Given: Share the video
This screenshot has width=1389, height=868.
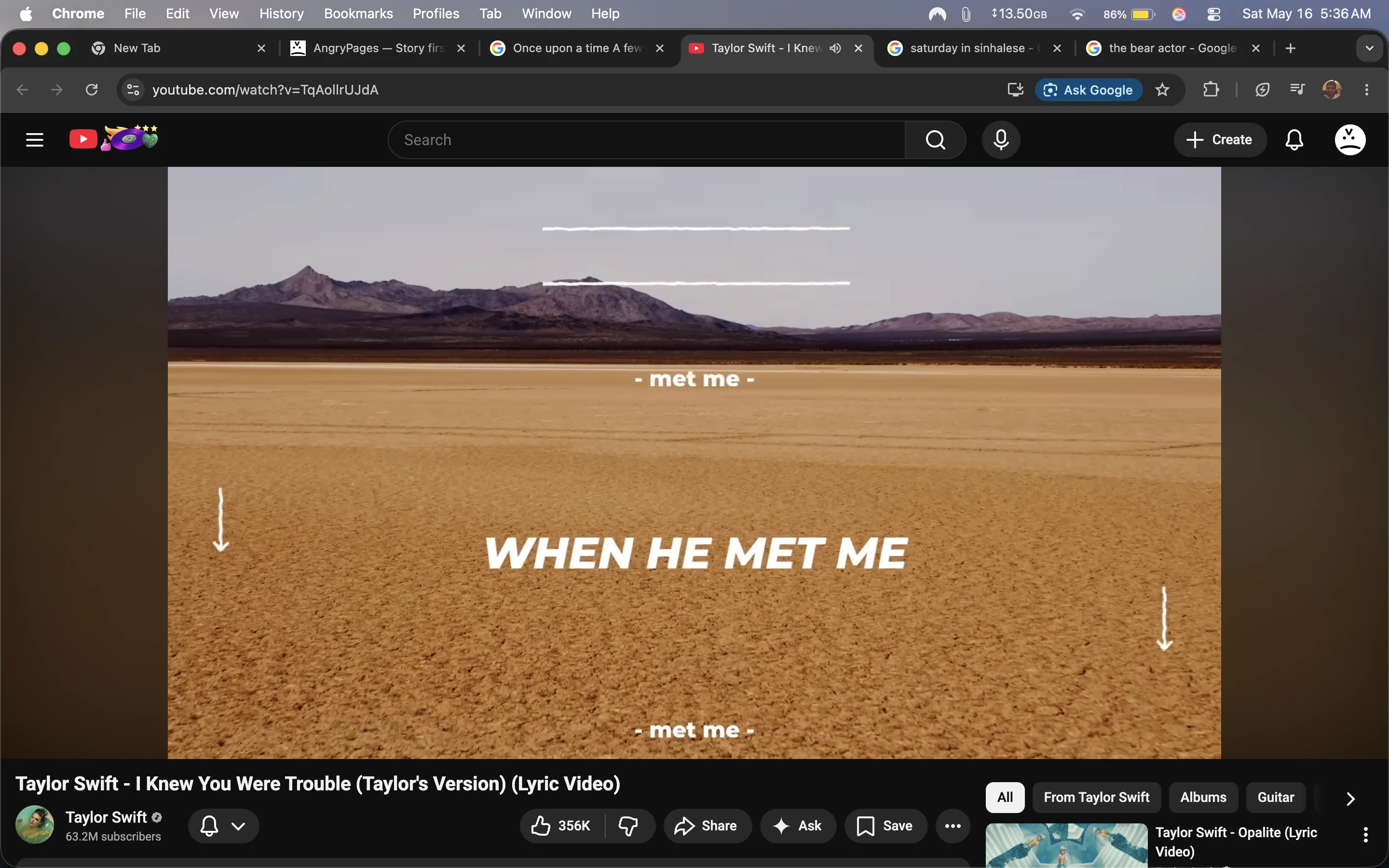Looking at the screenshot, I should (x=707, y=826).
